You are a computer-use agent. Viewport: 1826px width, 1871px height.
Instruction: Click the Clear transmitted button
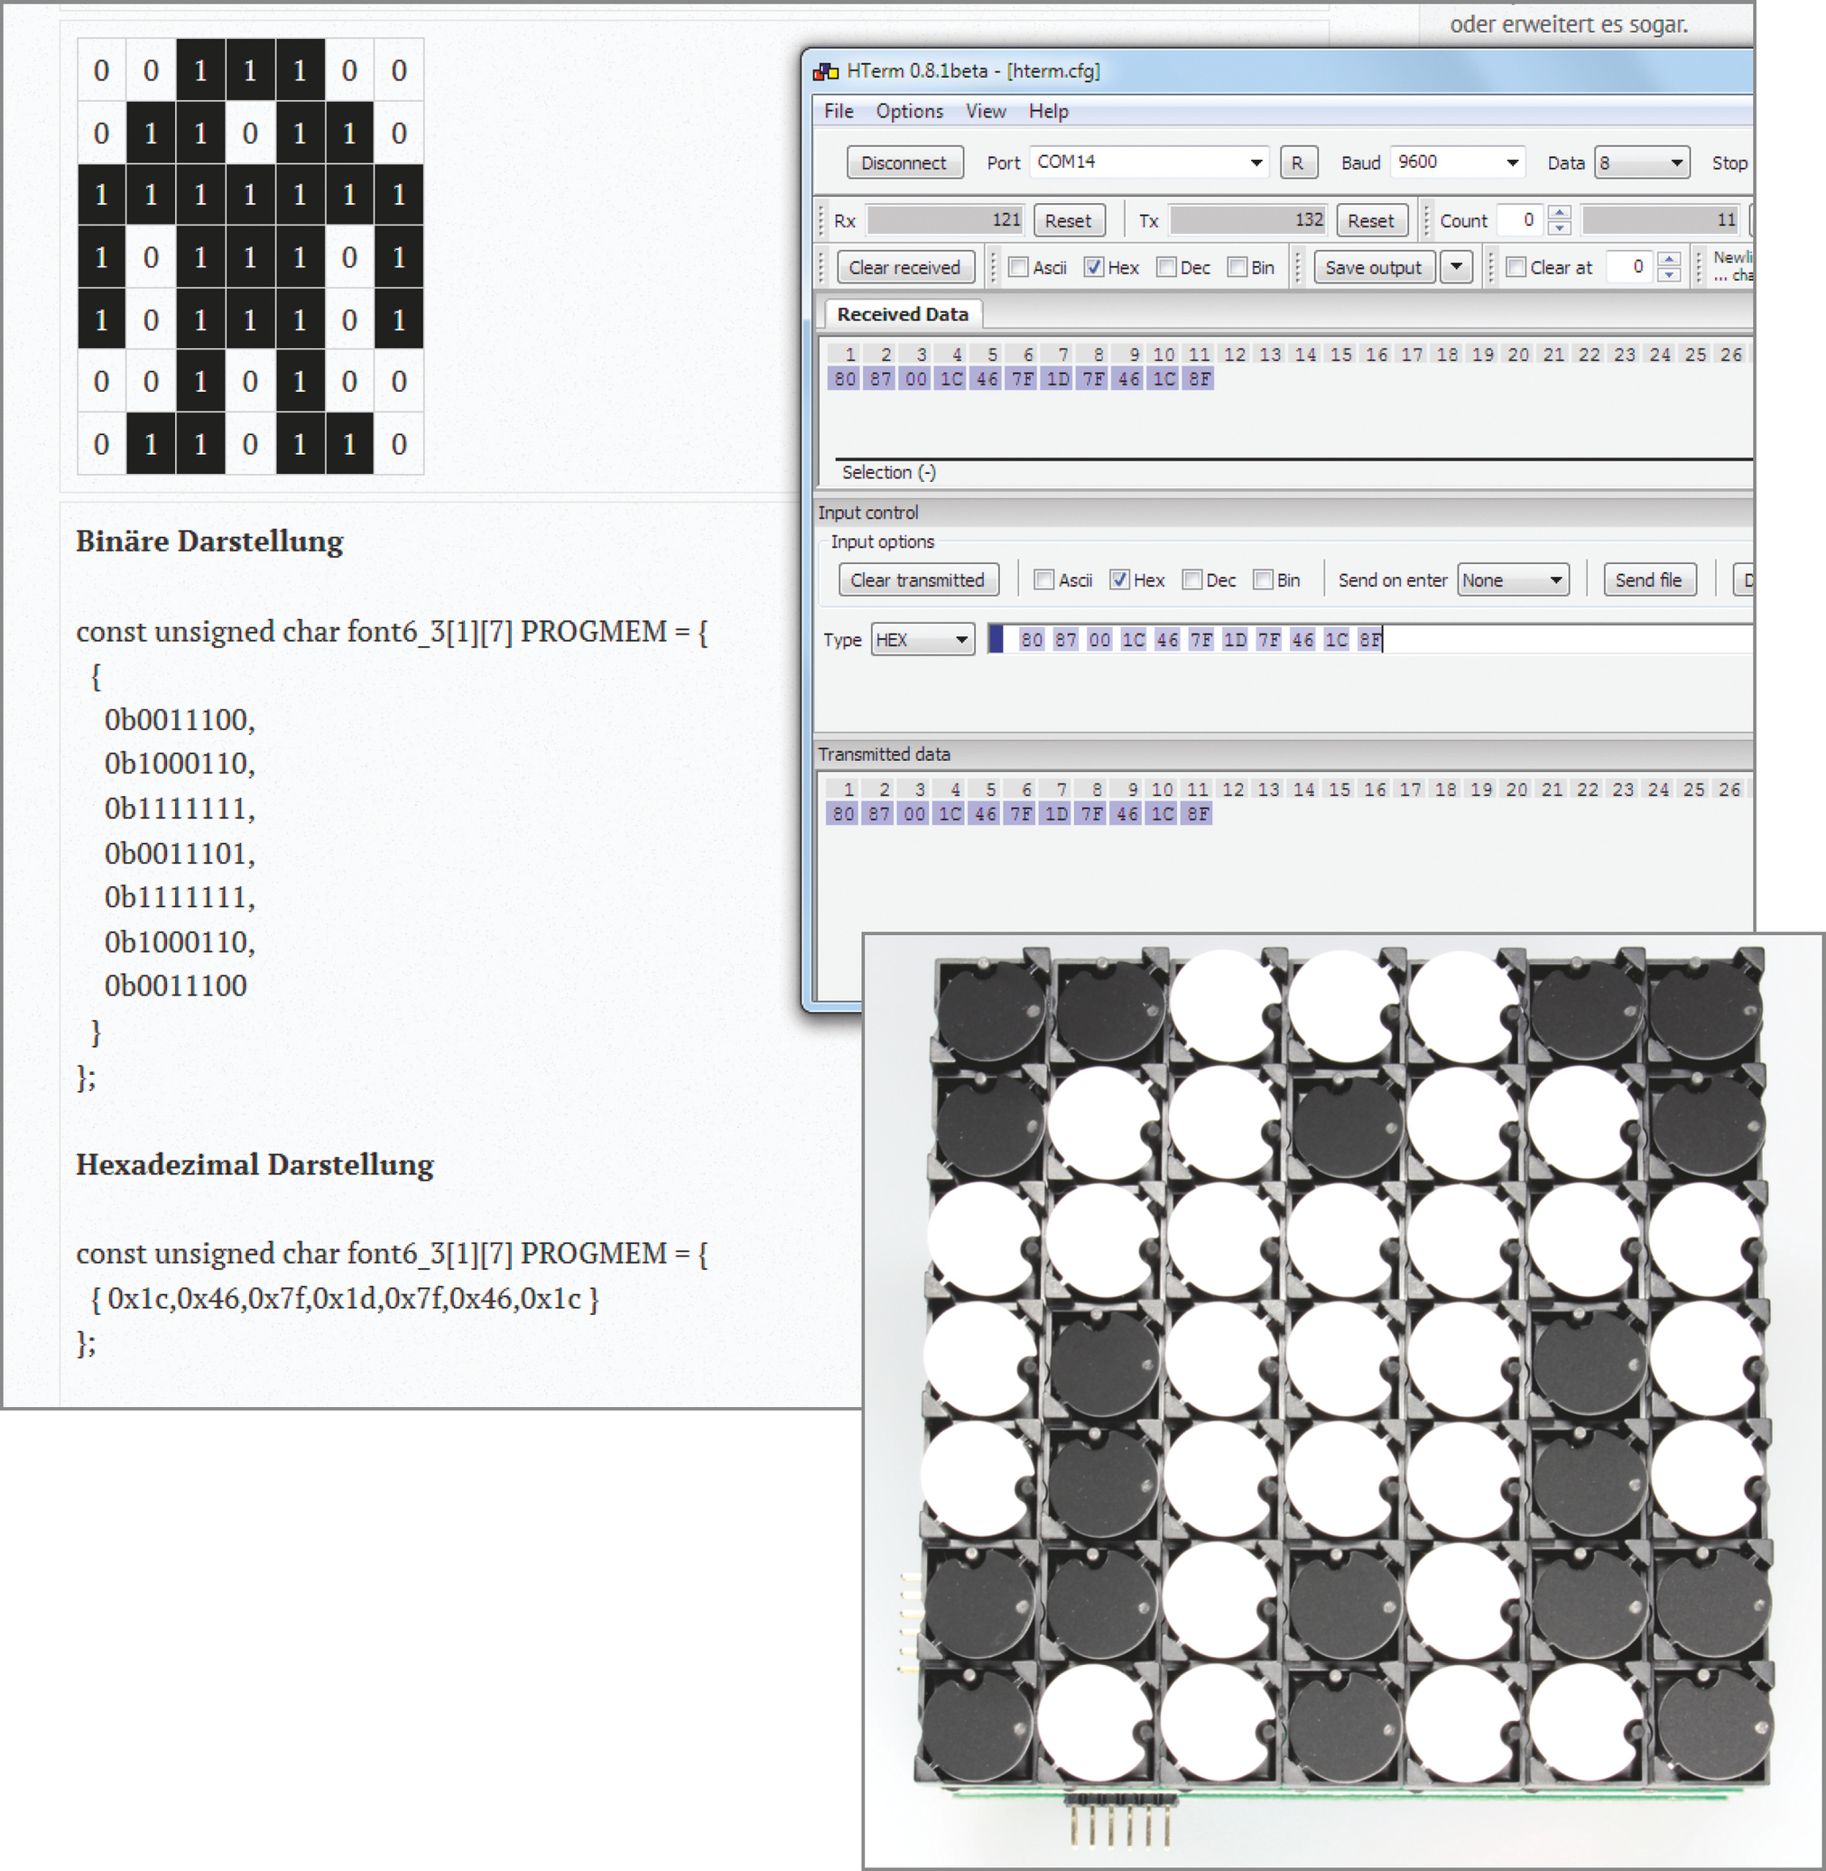[x=917, y=580]
